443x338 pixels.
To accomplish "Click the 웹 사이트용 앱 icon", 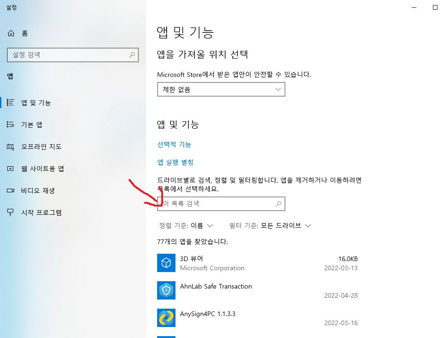I will coord(11,169).
